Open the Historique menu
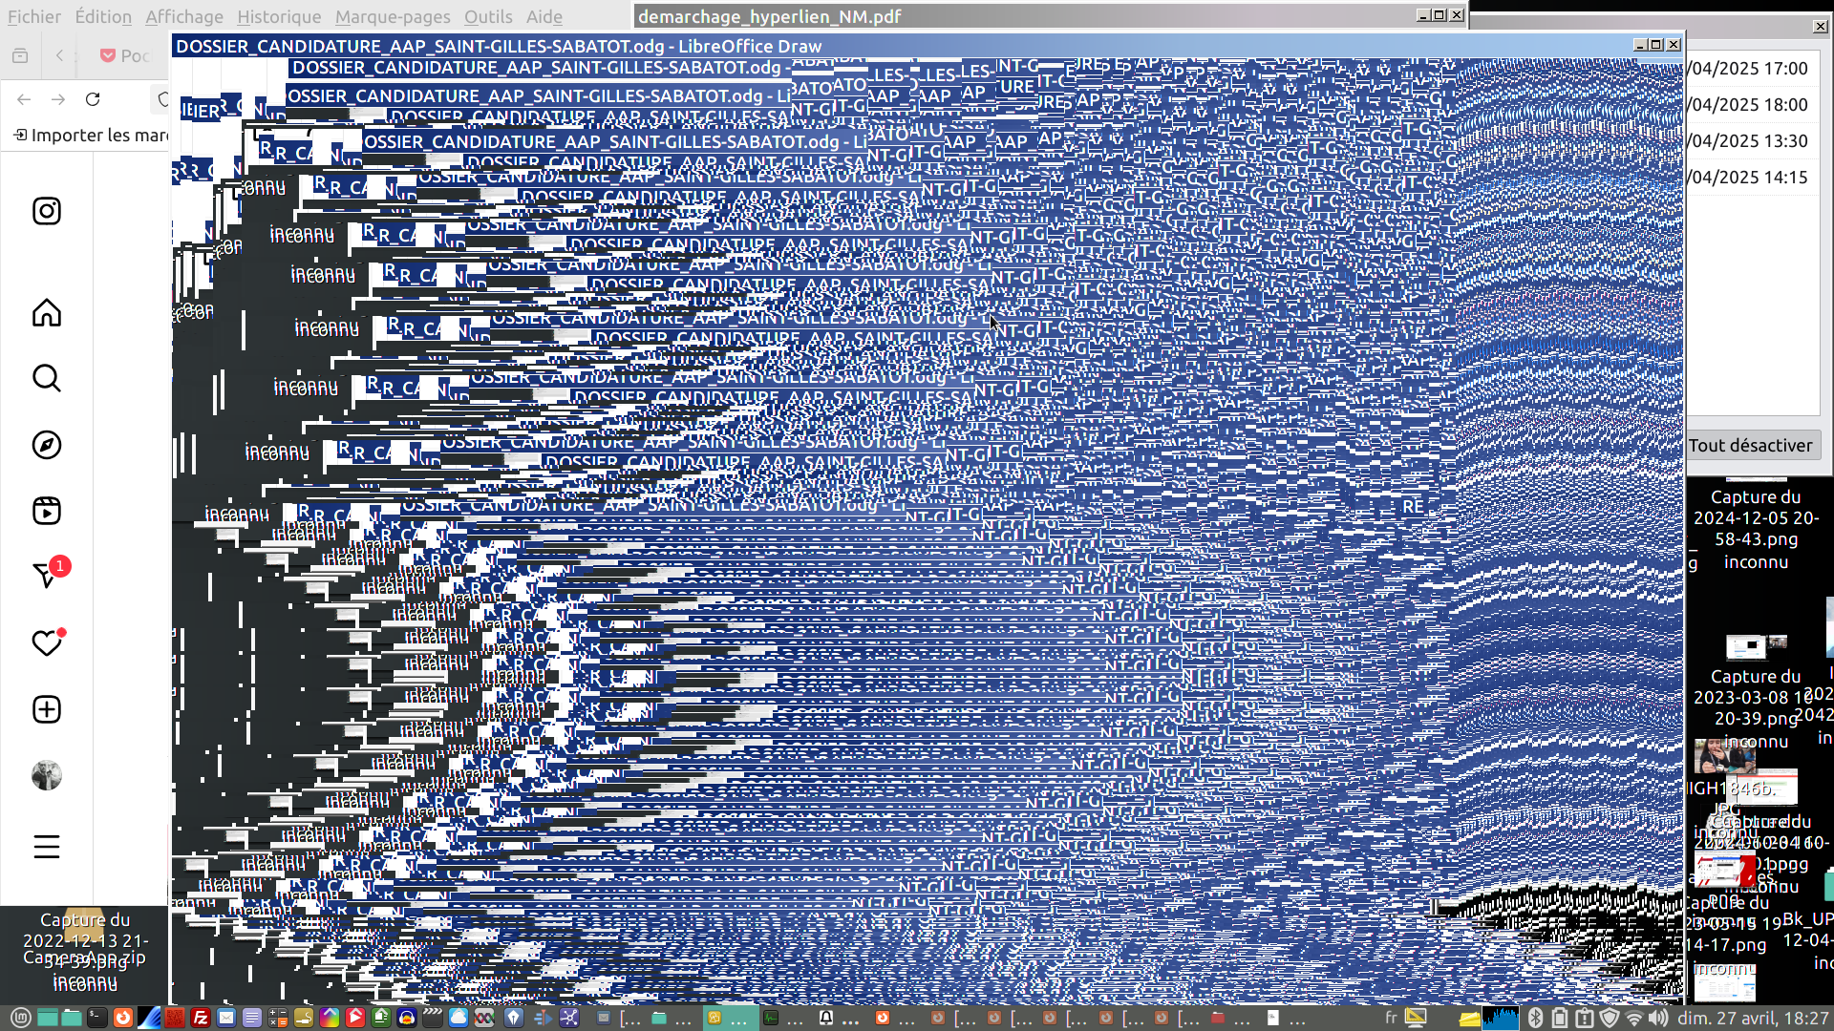1834x1031 pixels. [x=279, y=16]
